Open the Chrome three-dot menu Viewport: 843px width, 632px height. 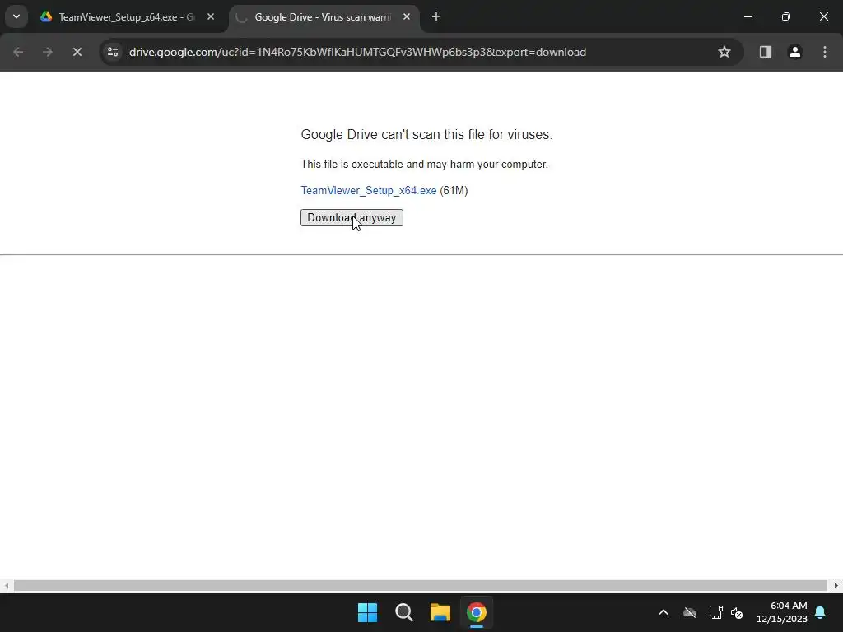pyautogui.click(x=825, y=52)
